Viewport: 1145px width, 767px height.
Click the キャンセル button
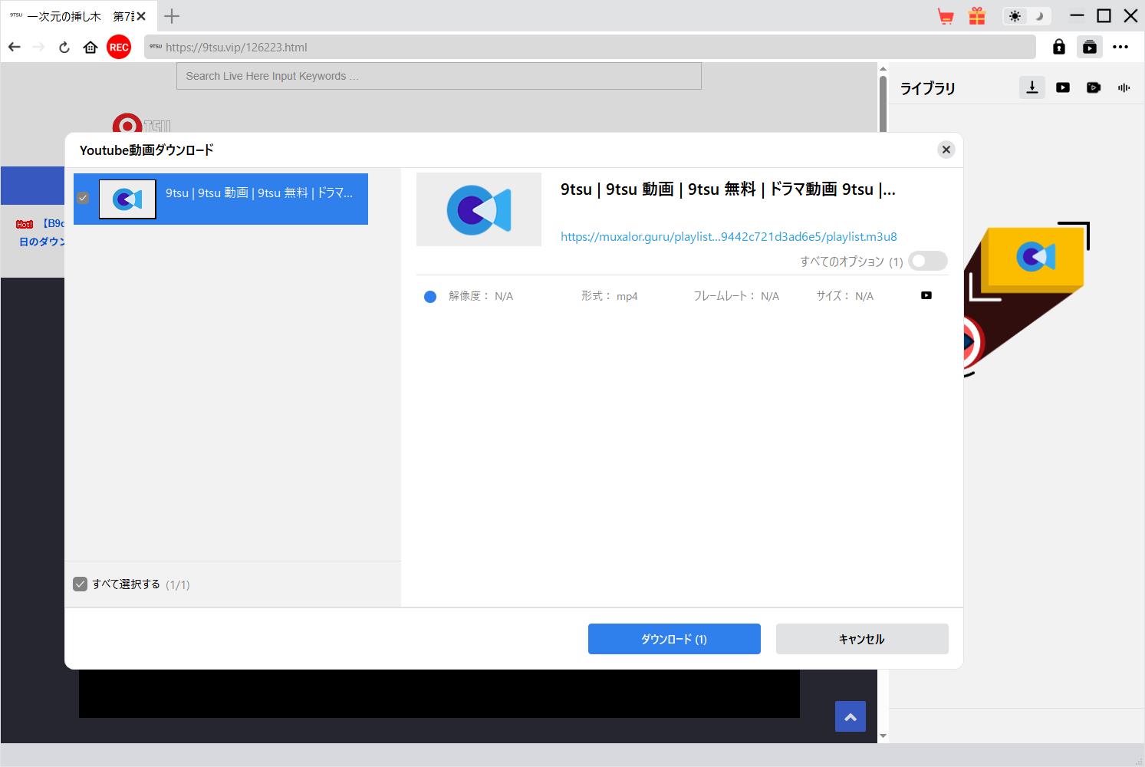click(862, 639)
